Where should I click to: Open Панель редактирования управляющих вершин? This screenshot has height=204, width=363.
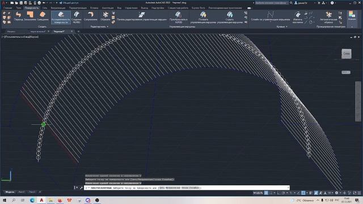[x=142, y=16]
